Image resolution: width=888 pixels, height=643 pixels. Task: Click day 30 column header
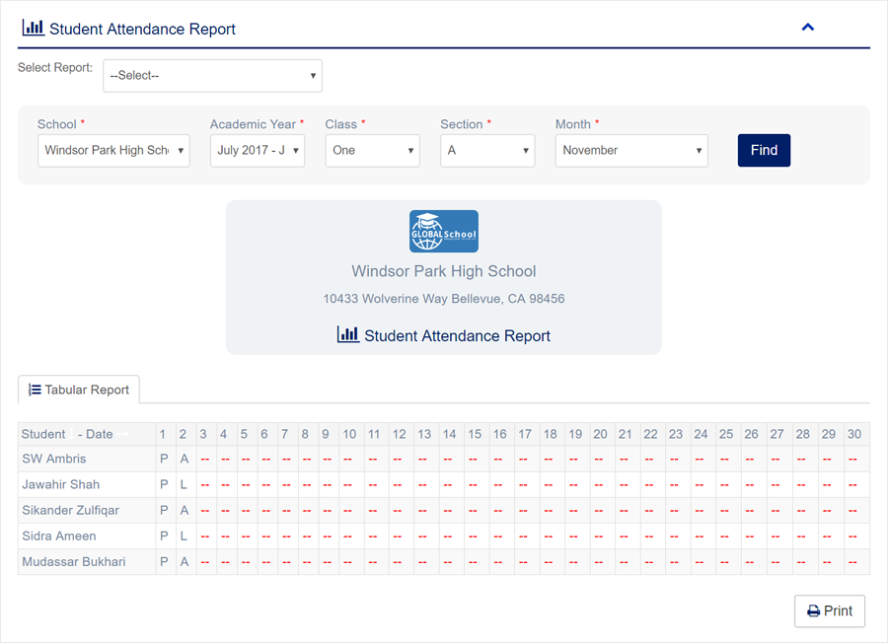854,434
